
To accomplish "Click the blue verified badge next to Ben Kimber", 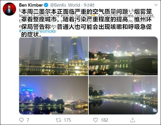I will pyautogui.click(x=46, y=5).
